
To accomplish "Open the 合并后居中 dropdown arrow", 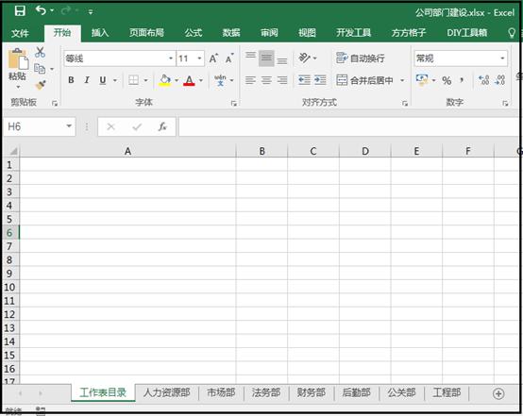I will pyautogui.click(x=402, y=80).
